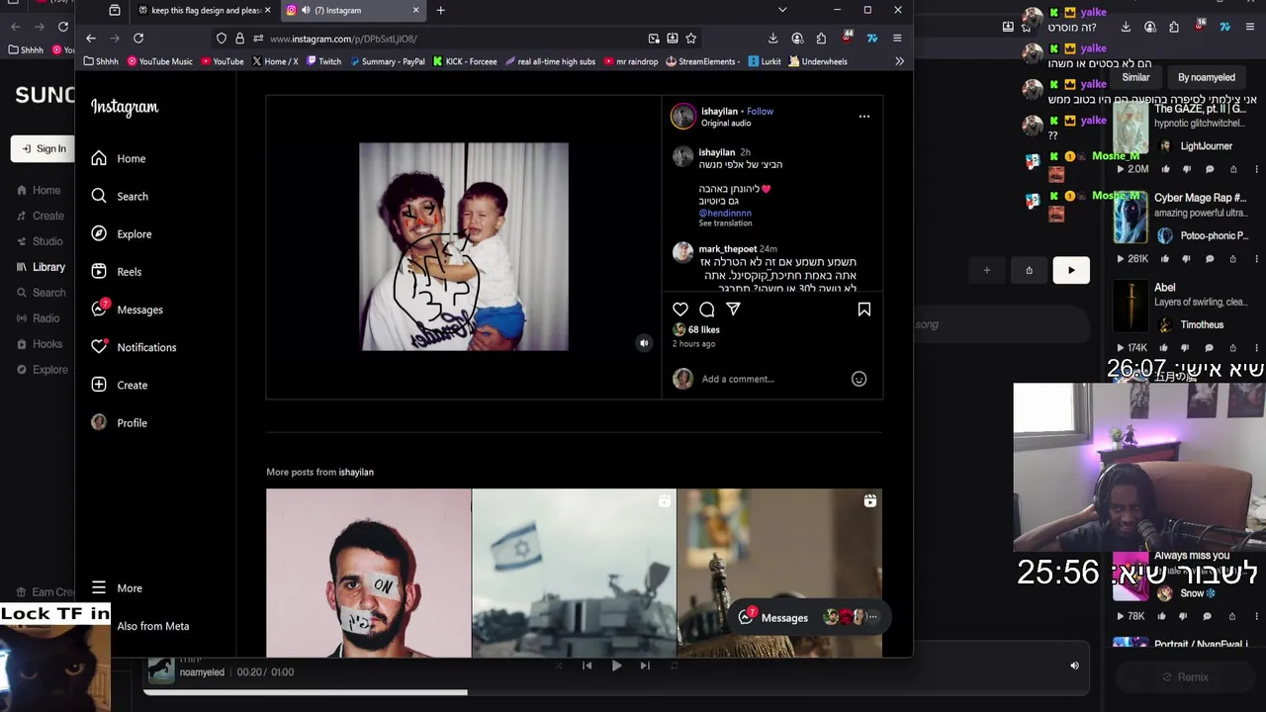Open Cyber Mage Rap options menu
This screenshot has width=1266, height=712.
1256,259
